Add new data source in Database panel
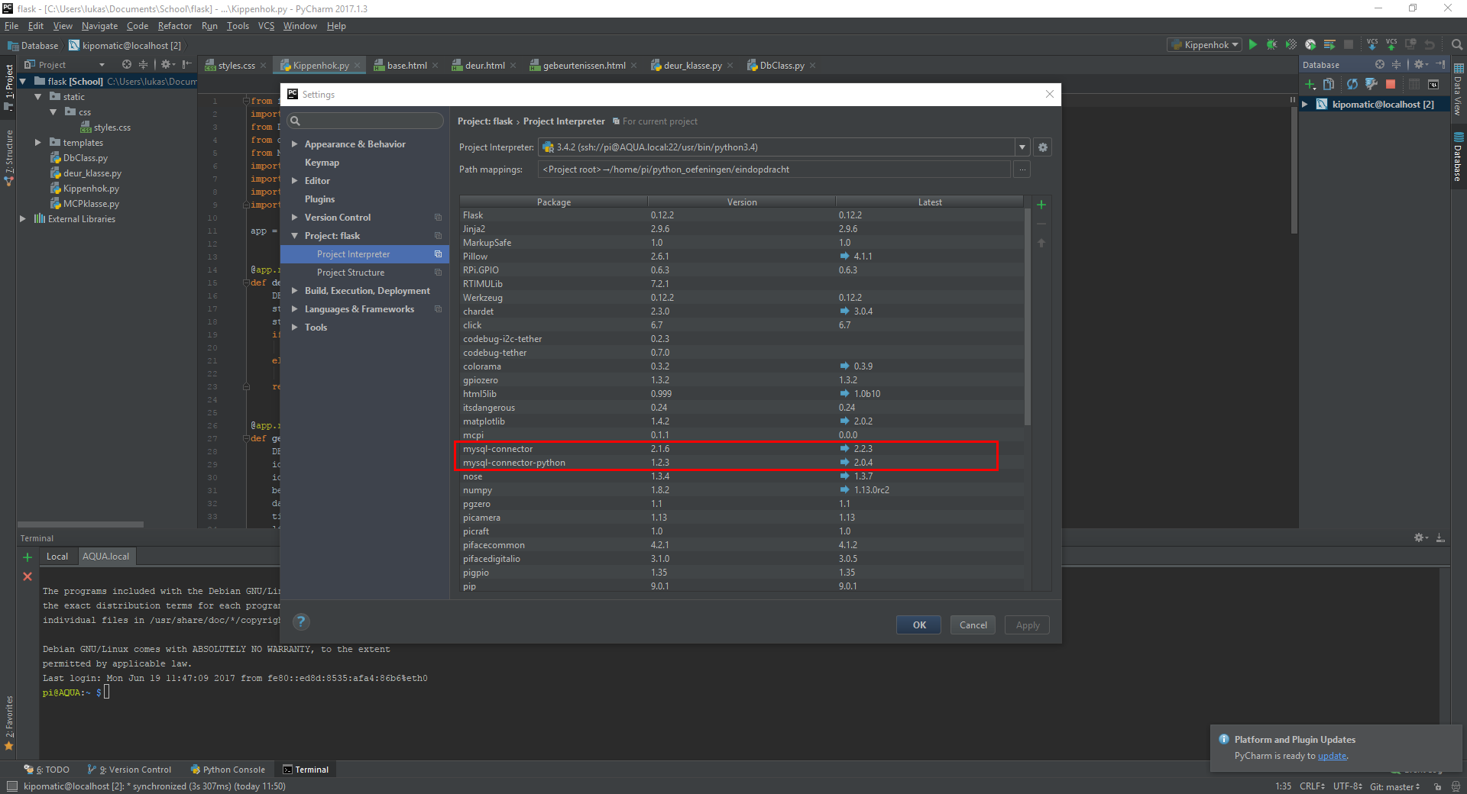Image resolution: width=1467 pixels, height=794 pixels. point(1310,84)
